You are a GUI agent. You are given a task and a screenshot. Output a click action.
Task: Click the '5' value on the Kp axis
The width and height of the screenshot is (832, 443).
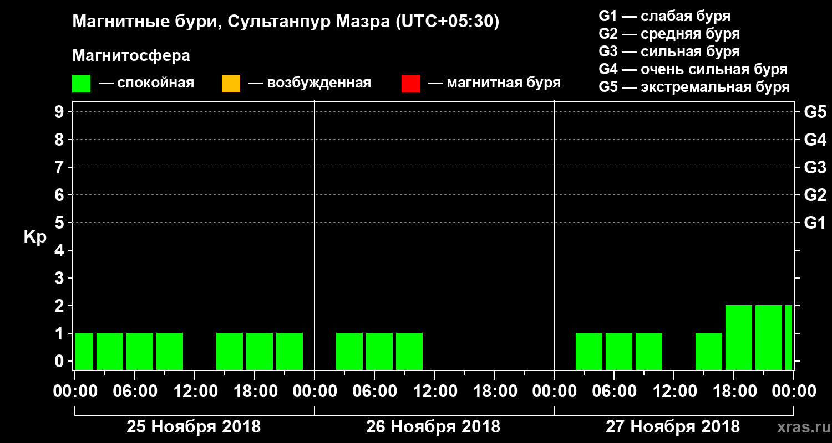pyautogui.click(x=60, y=223)
